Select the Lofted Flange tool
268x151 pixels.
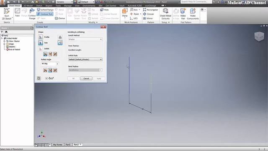45,10
